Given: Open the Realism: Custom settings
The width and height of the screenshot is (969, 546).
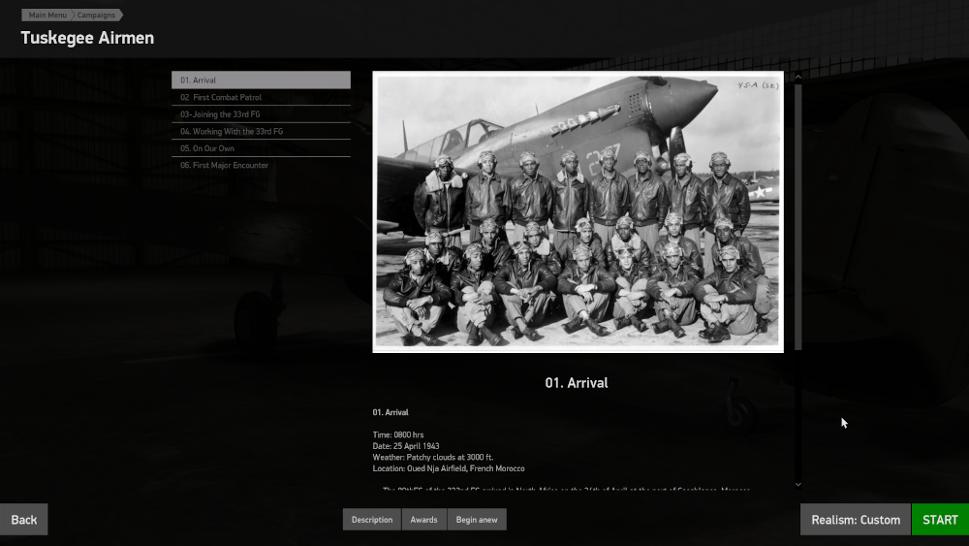Looking at the screenshot, I should (856, 520).
